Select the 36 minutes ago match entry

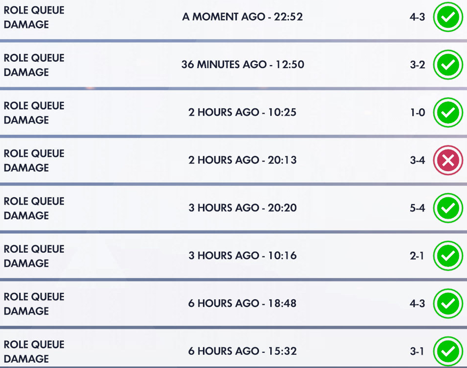[x=243, y=64]
